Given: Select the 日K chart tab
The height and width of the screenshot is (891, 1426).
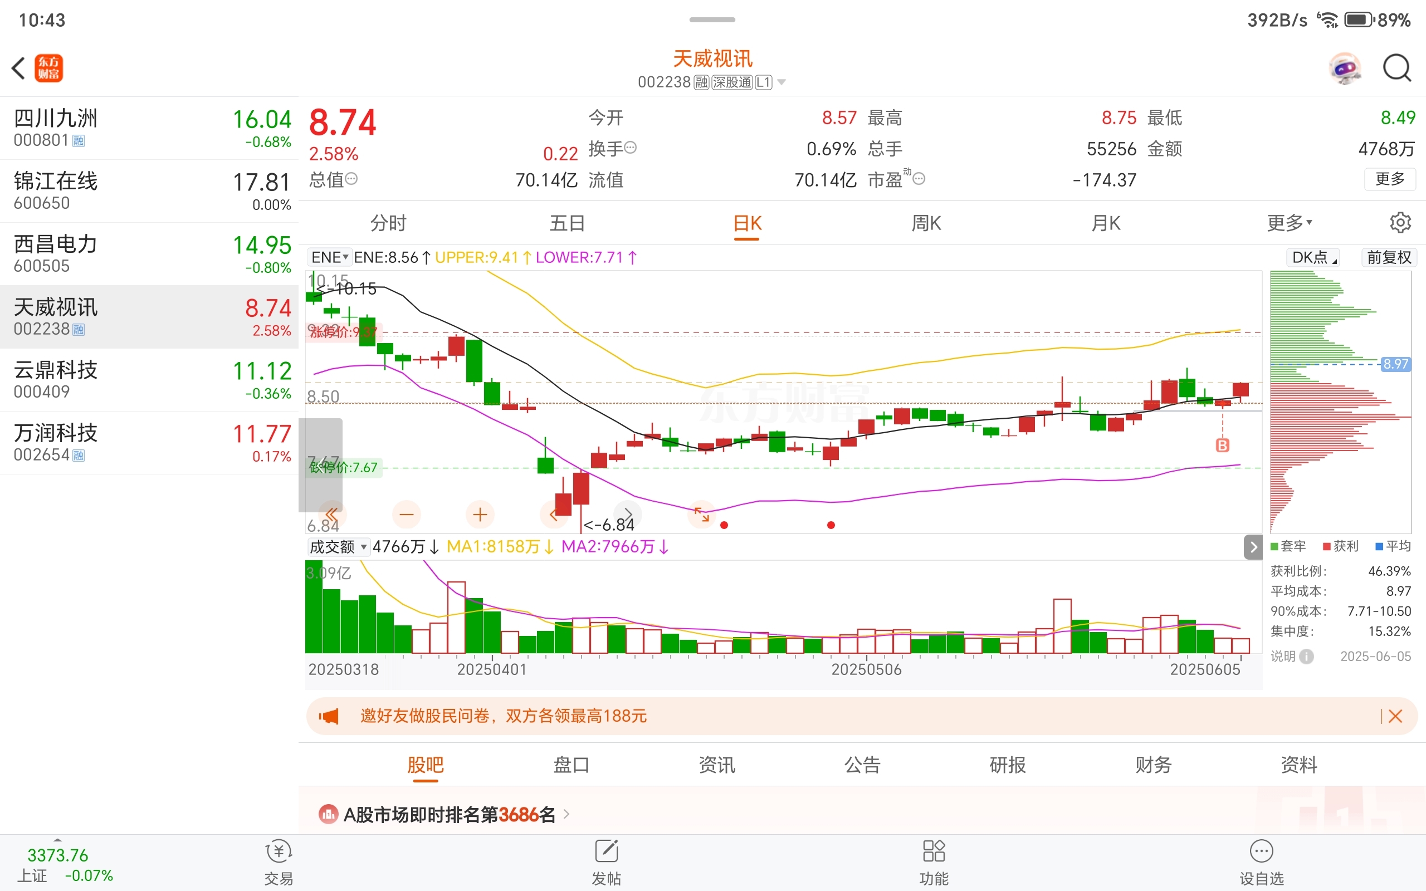Looking at the screenshot, I should [x=747, y=223].
